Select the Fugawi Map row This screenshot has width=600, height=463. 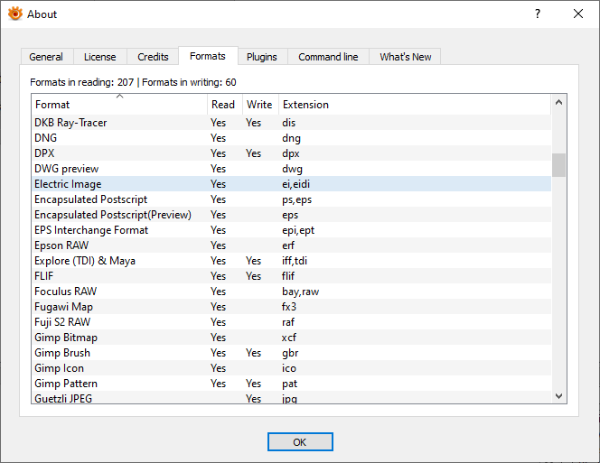coord(292,307)
